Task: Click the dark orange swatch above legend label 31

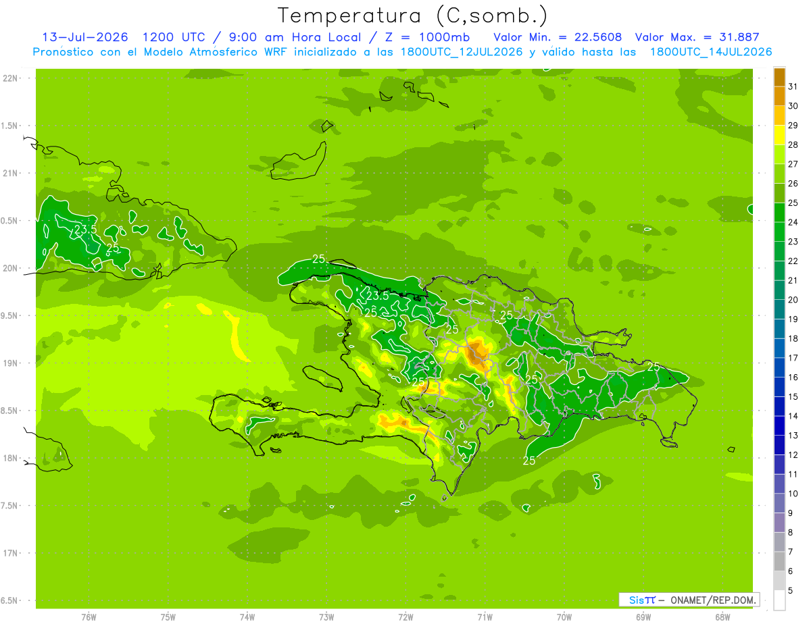Action: tap(779, 77)
